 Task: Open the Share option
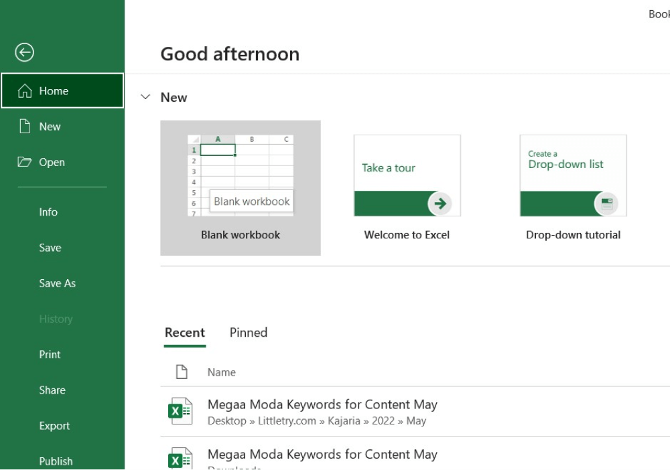[62, 390]
